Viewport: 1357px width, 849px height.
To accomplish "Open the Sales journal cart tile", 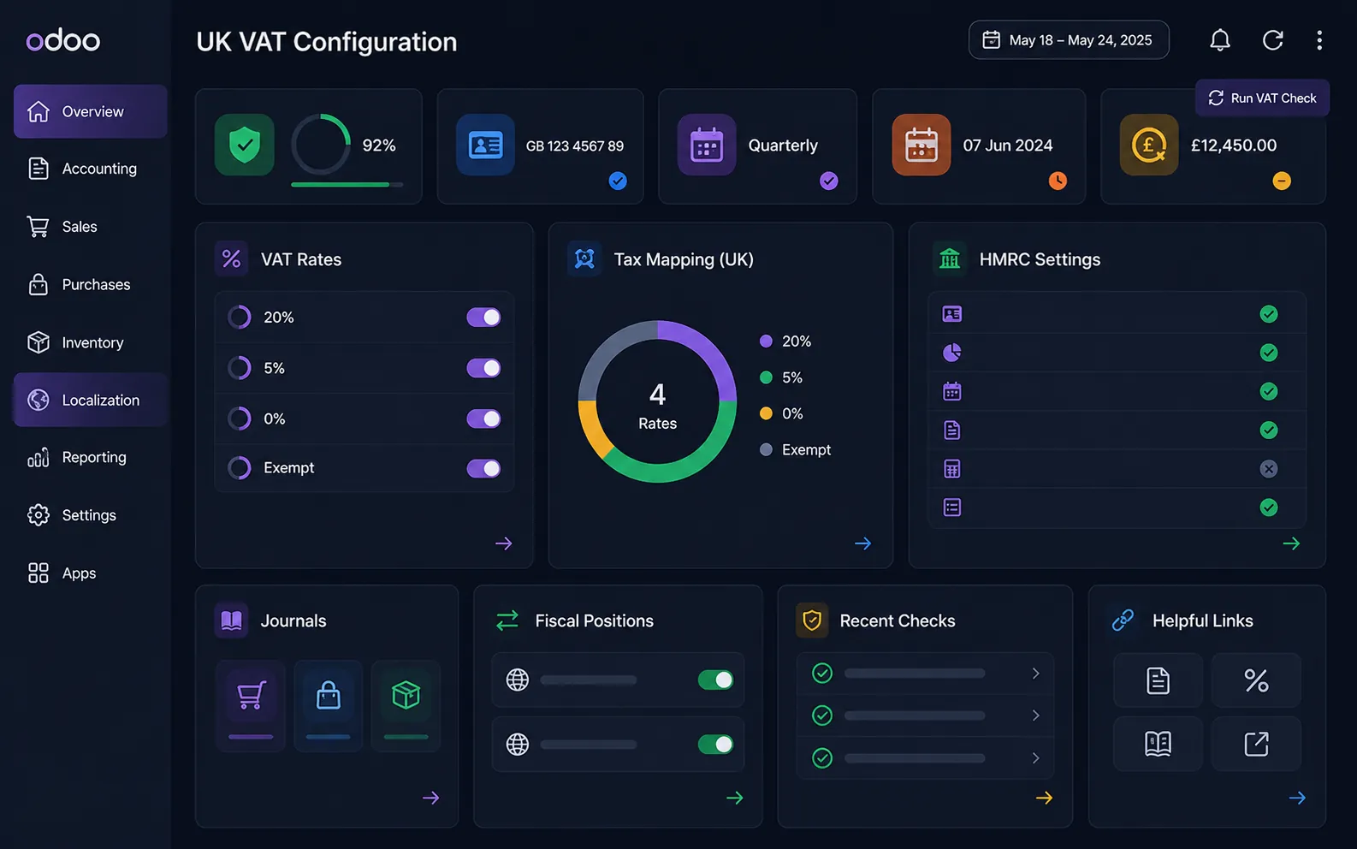I will coord(251,706).
